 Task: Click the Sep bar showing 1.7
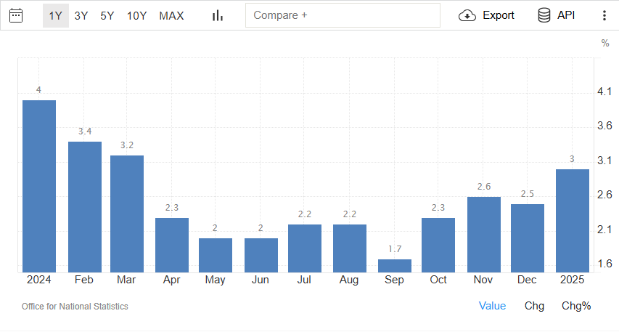(395, 266)
